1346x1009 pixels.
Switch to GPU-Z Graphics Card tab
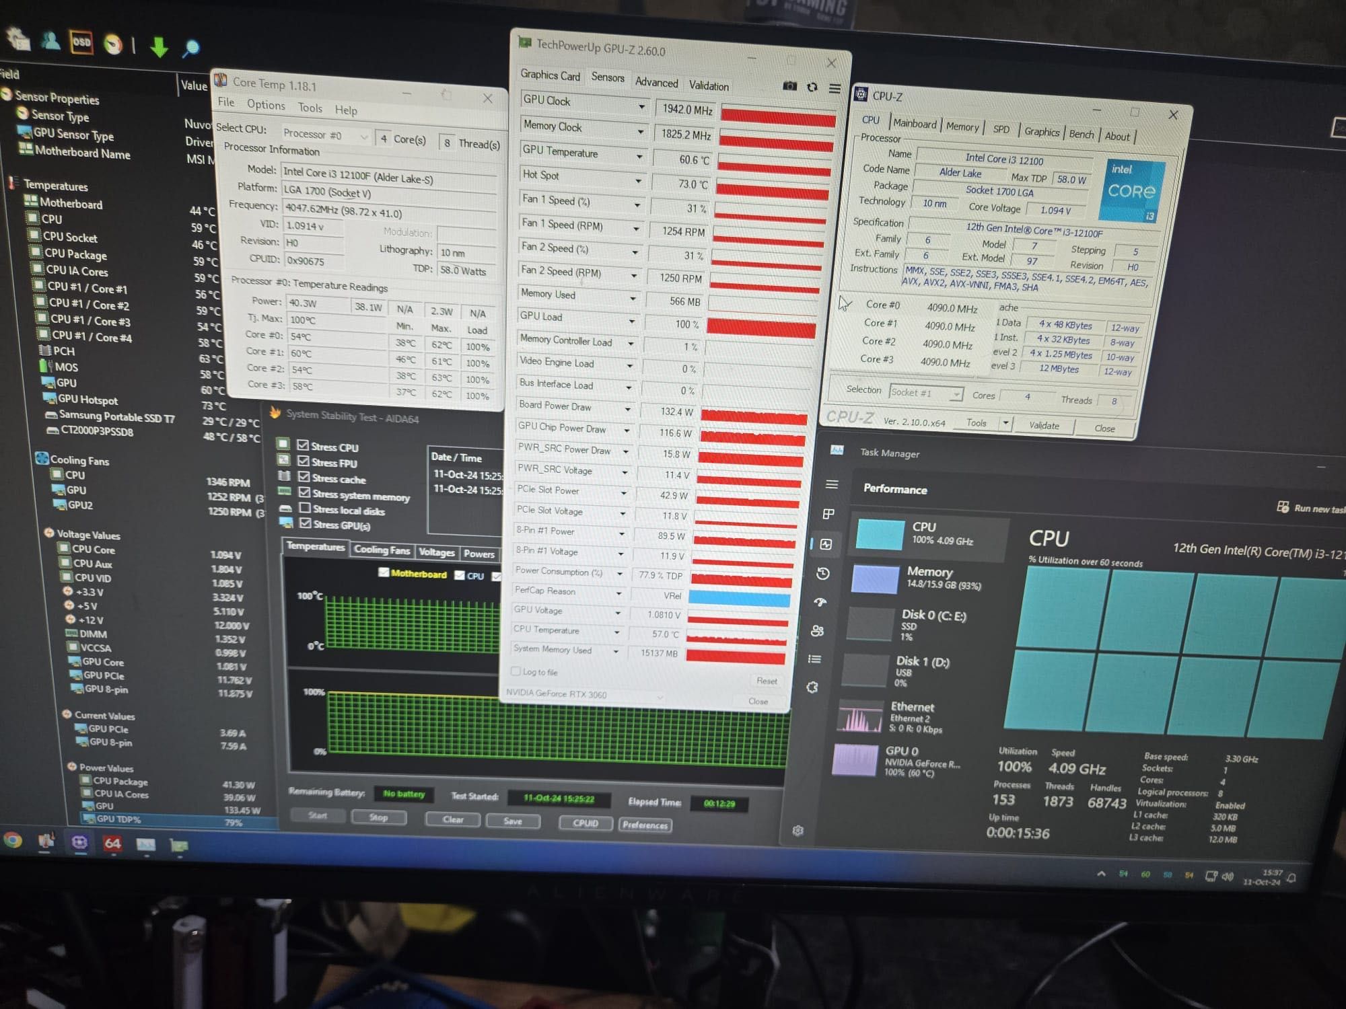pos(550,75)
